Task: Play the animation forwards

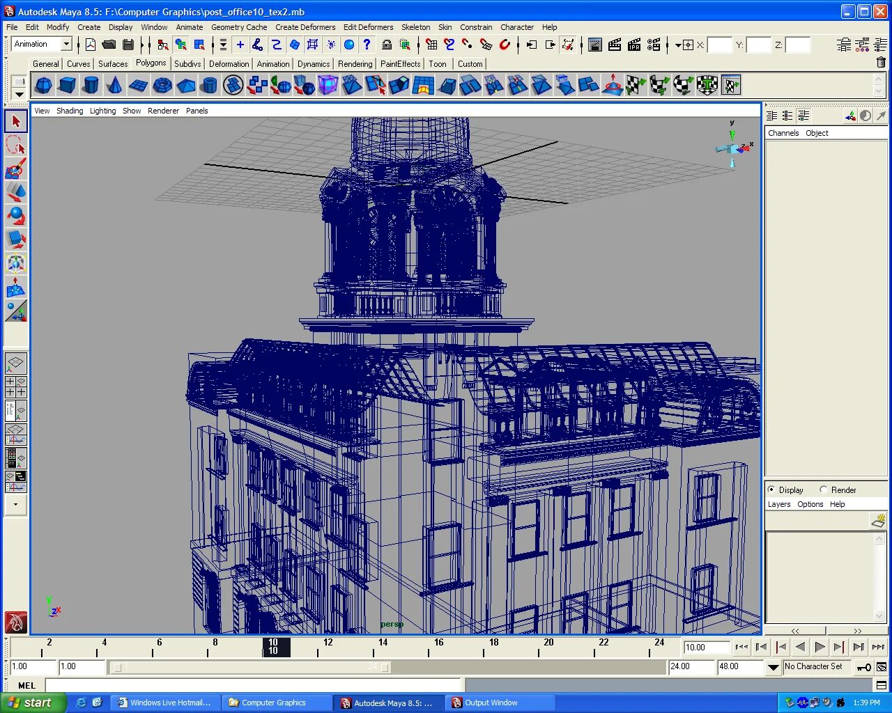Action: pyautogui.click(x=820, y=647)
